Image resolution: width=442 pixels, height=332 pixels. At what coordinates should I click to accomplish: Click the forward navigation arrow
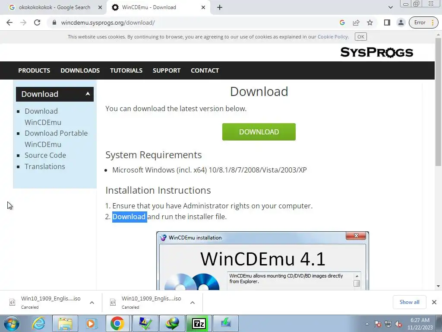coord(23,22)
